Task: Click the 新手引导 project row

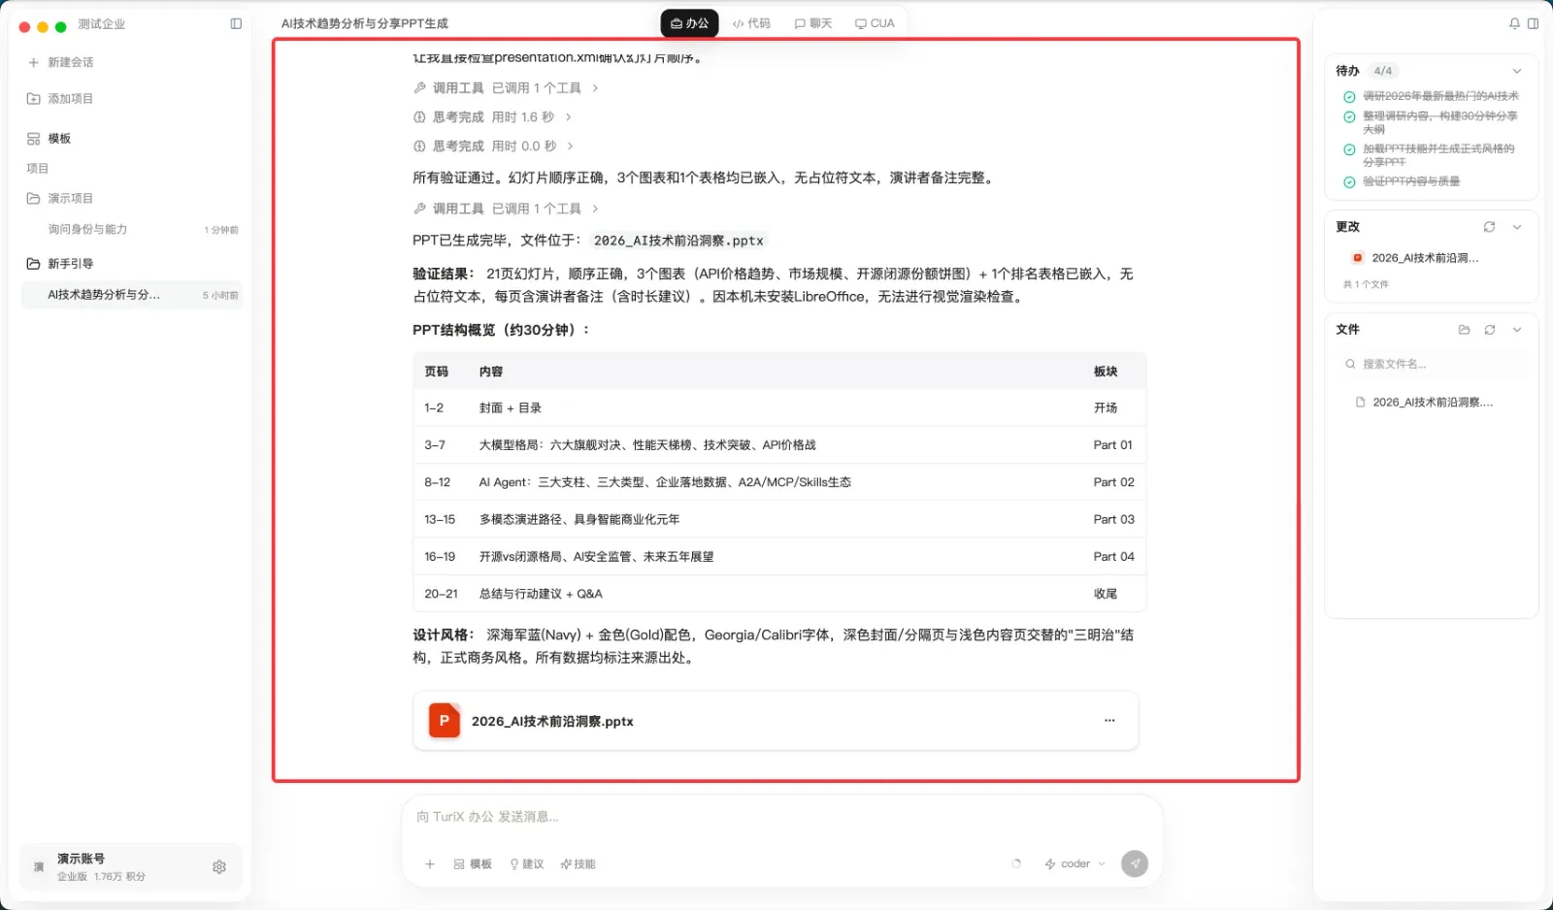Action: click(131, 264)
